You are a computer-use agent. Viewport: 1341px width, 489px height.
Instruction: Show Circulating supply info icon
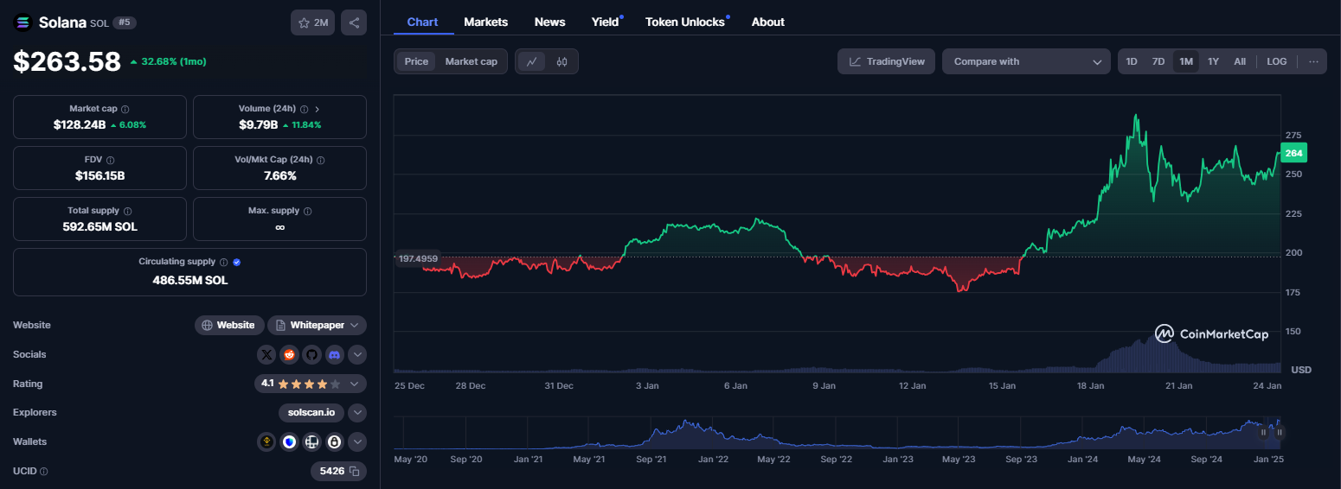click(x=223, y=262)
